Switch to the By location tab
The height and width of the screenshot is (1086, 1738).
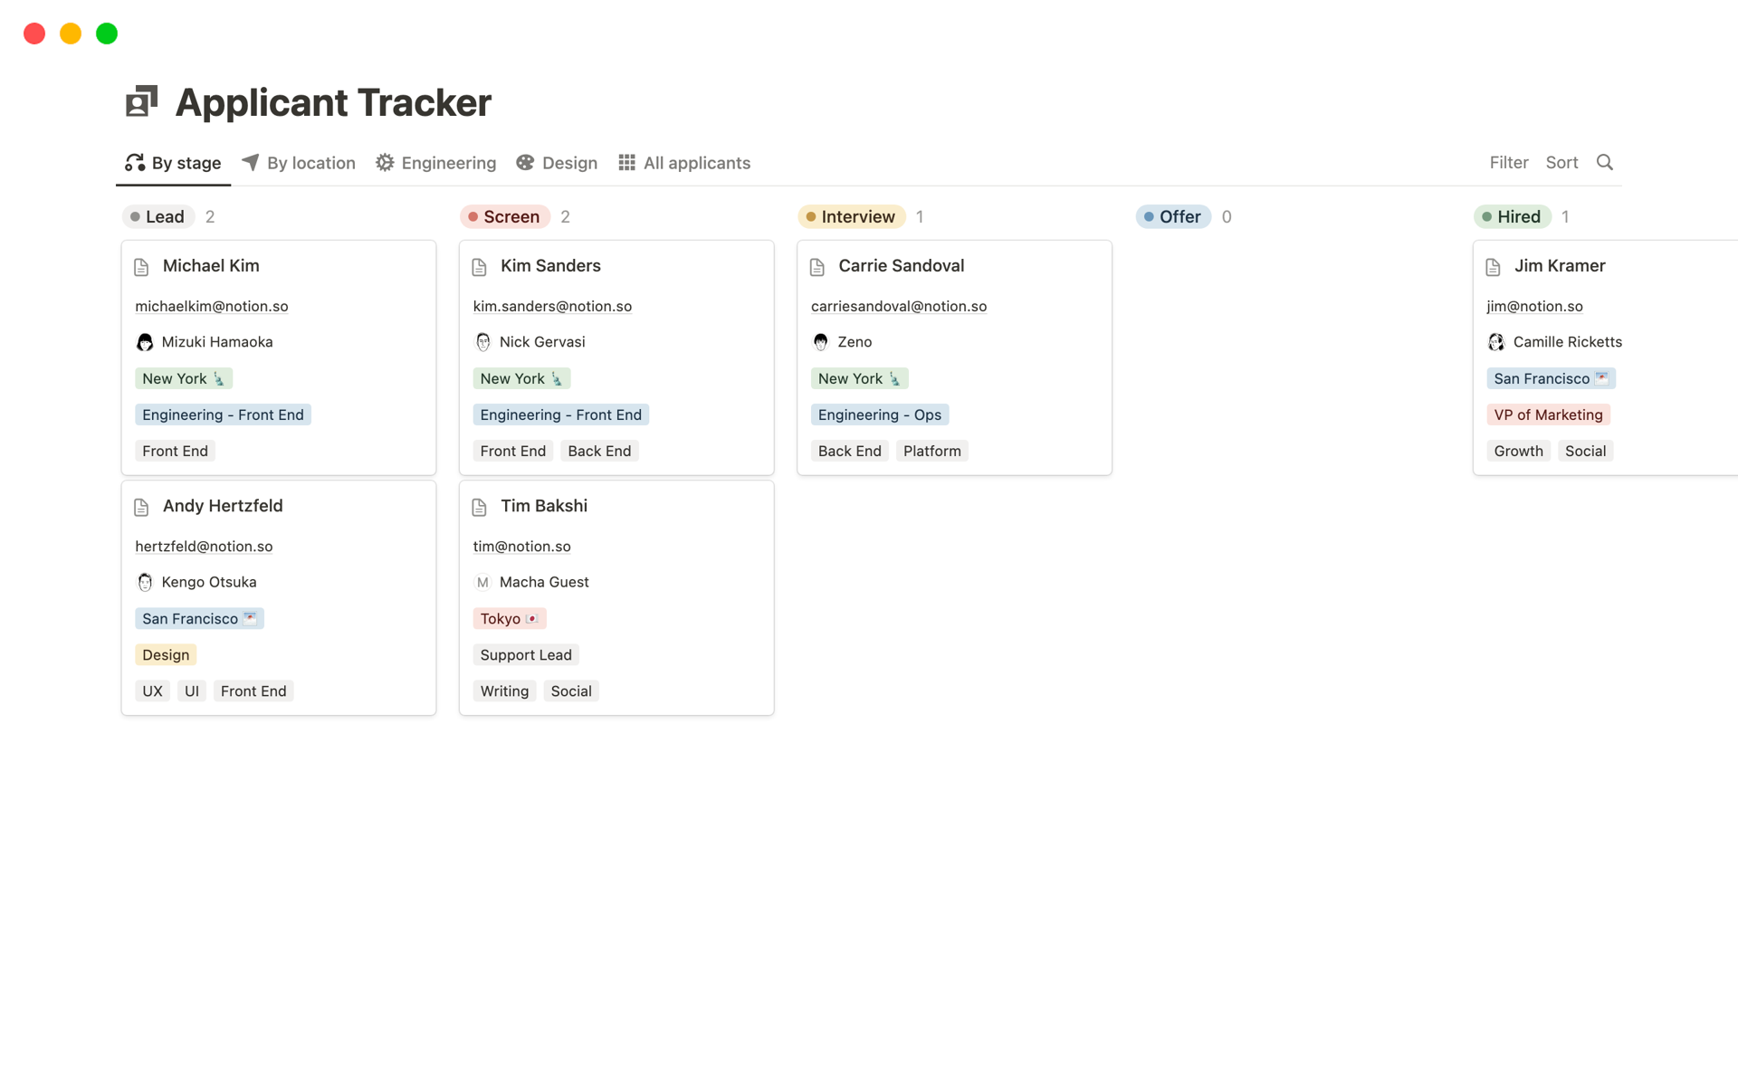click(x=299, y=163)
